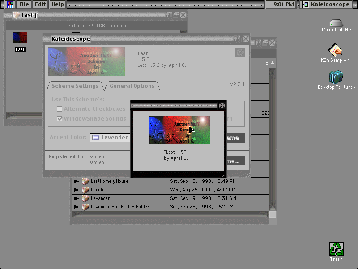The height and width of the screenshot is (269, 358).
Task: Click the help icon in Kaleidoscope window
Action: point(240,52)
